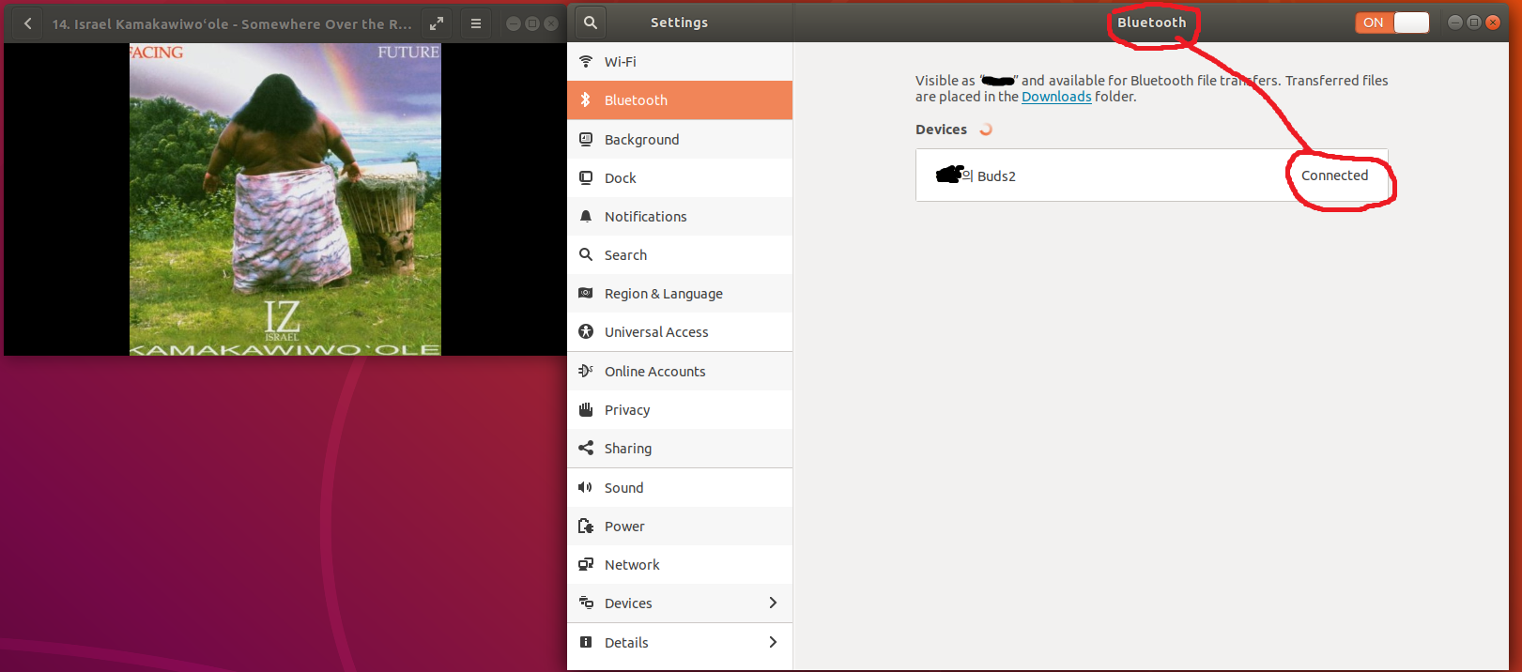Click the Wi-Fi icon in Settings sidebar
1522x672 pixels.
[586, 61]
